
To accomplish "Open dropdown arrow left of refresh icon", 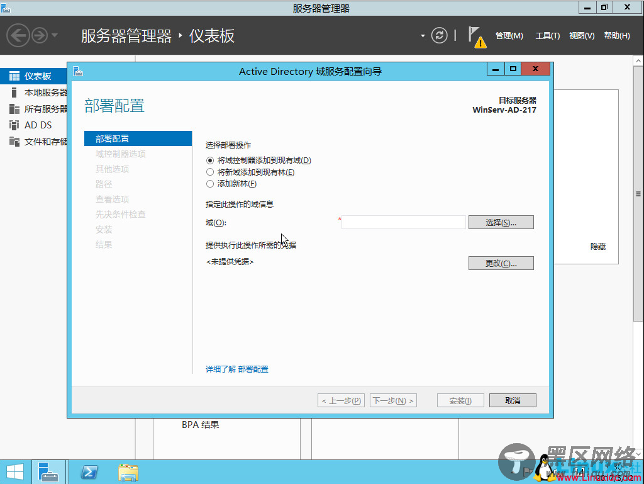I will [x=423, y=36].
